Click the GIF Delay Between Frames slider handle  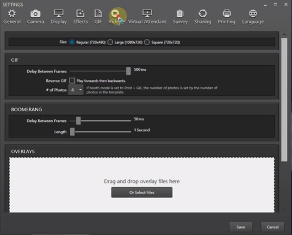[128, 71]
